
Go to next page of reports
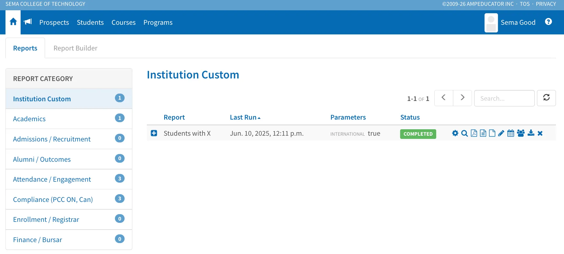click(462, 98)
